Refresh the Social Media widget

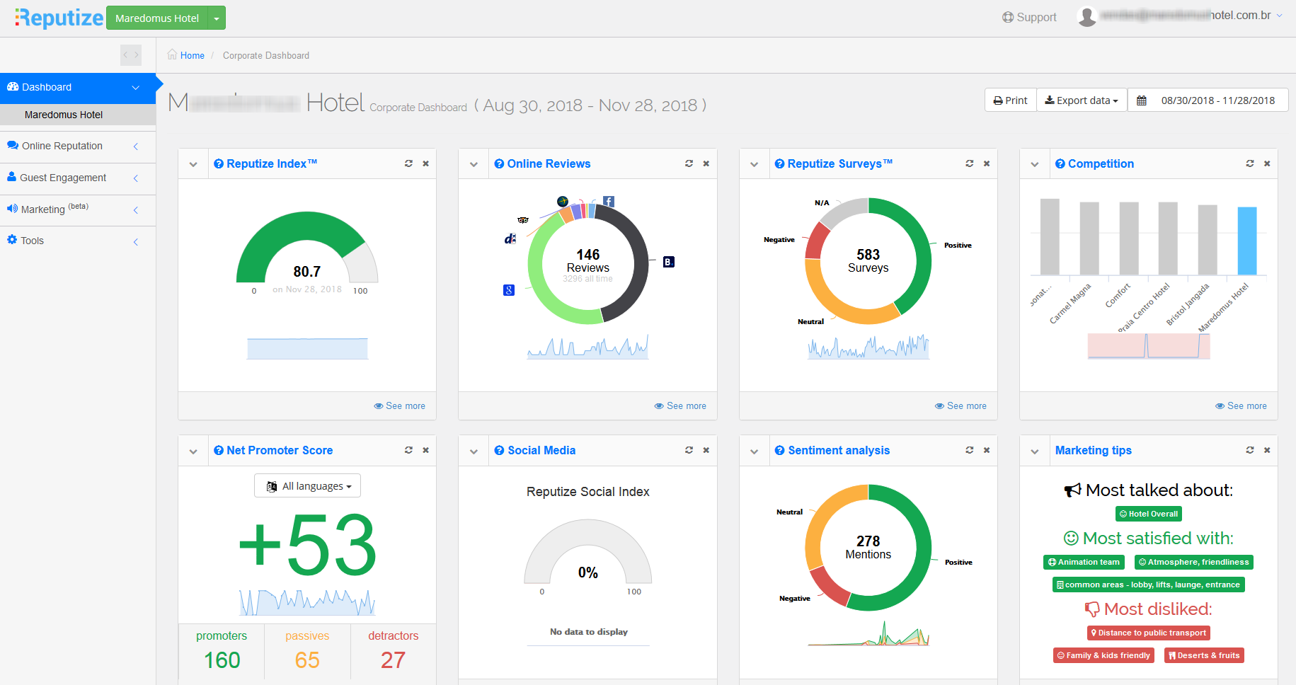[x=689, y=450]
